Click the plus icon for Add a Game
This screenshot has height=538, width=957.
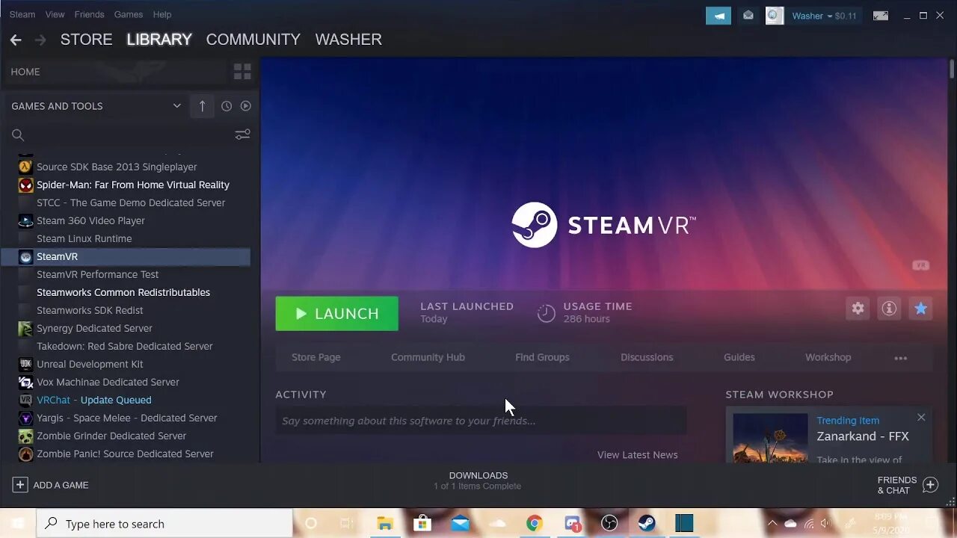[x=20, y=485]
